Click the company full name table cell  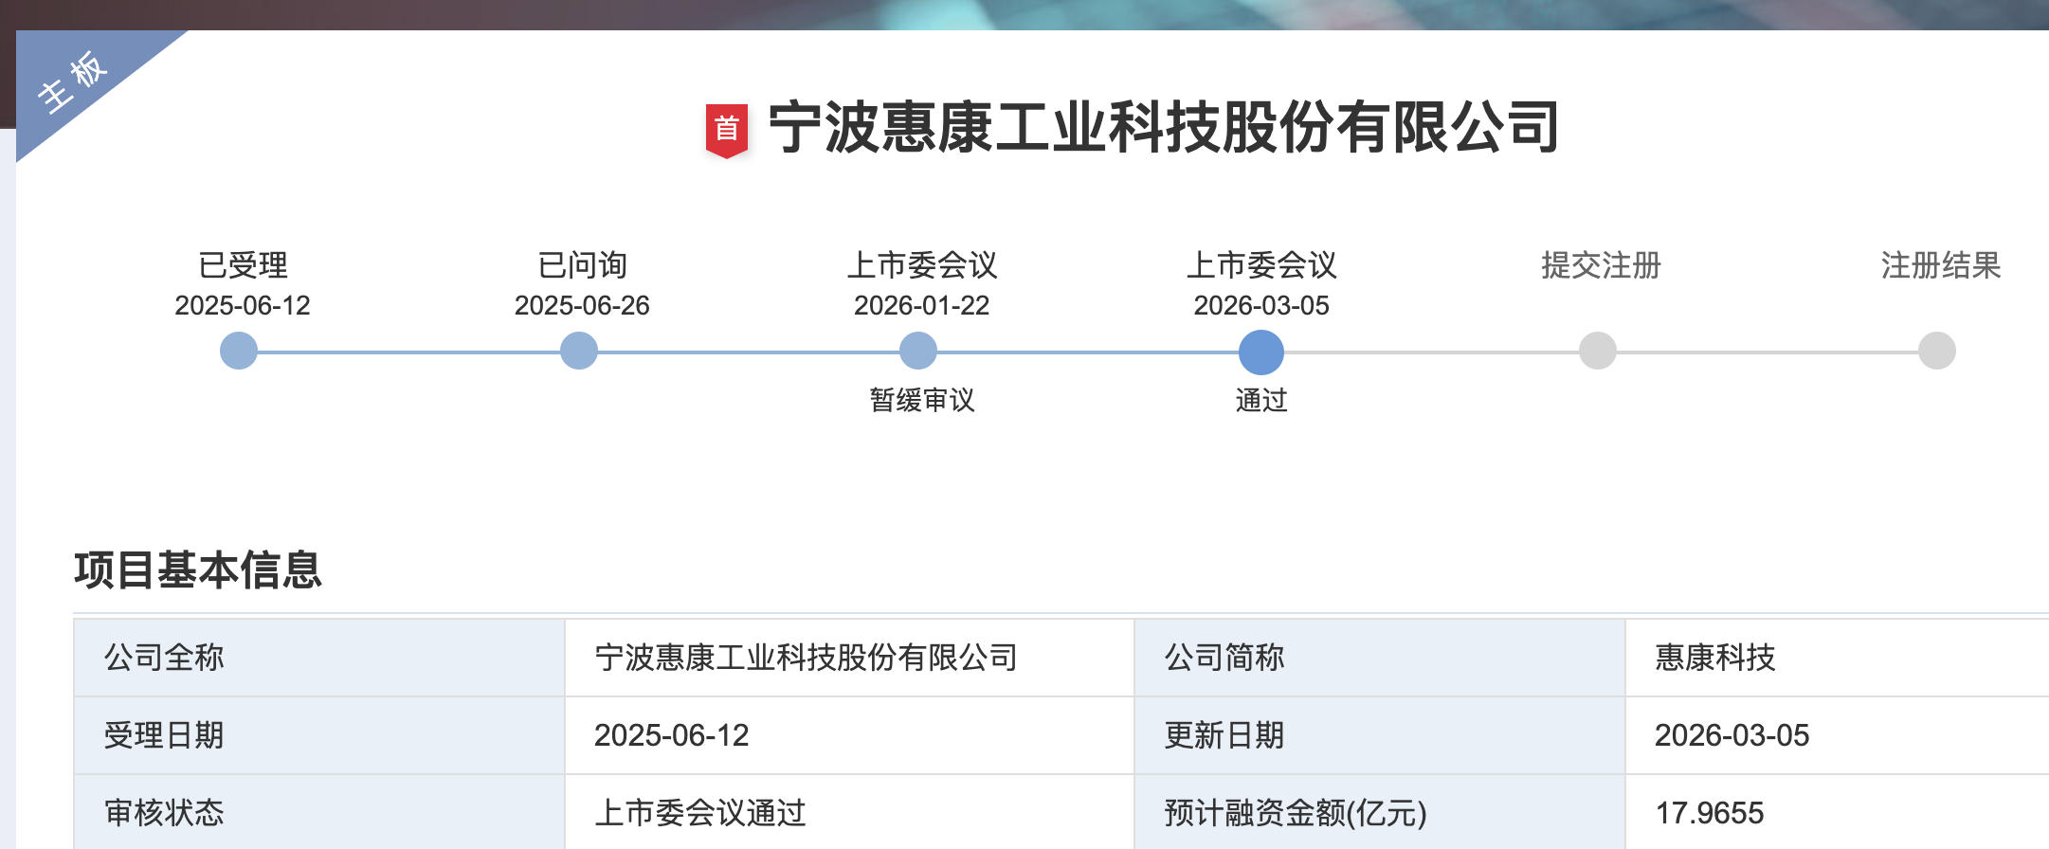click(x=806, y=658)
